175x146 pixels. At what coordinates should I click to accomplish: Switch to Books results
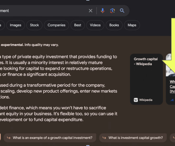point(114,25)
